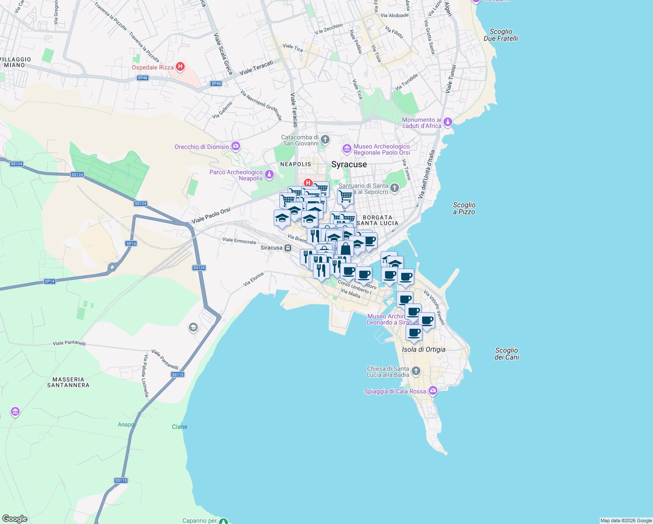Select the Santuario di Santa Maria al Sepolcro marker
Viewport: 653px width, 524px height.
pyautogui.click(x=394, y=188)
